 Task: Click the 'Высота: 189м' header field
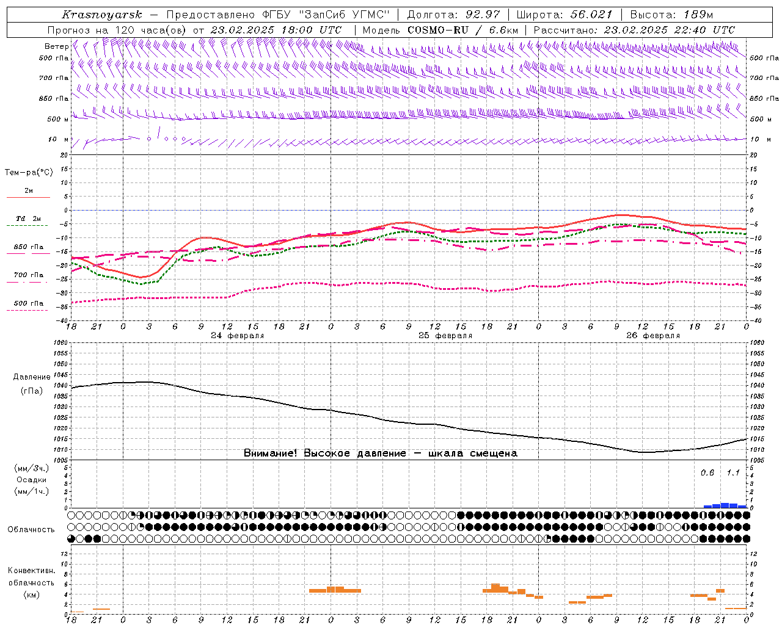pos(671,15)
